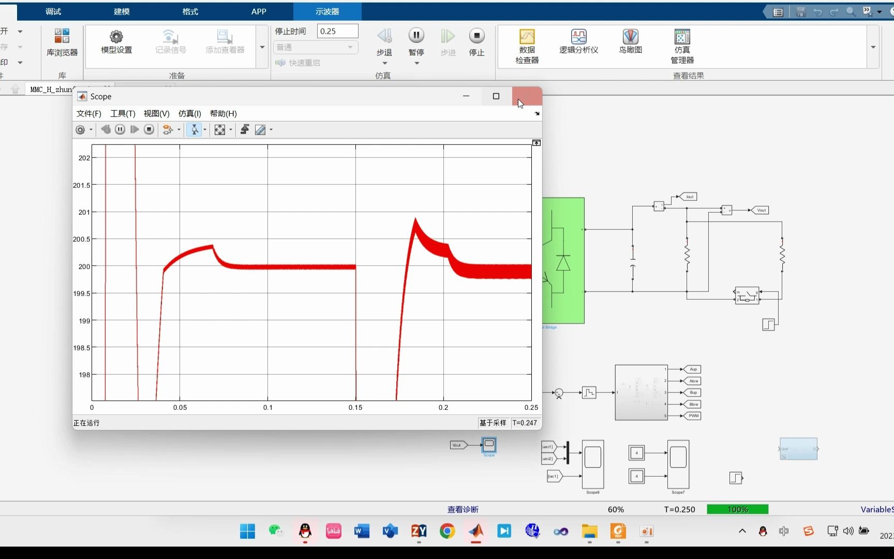894x559 pixels.
Task: Open the dropdown arrow under 步退
Action: pos(384,64)
